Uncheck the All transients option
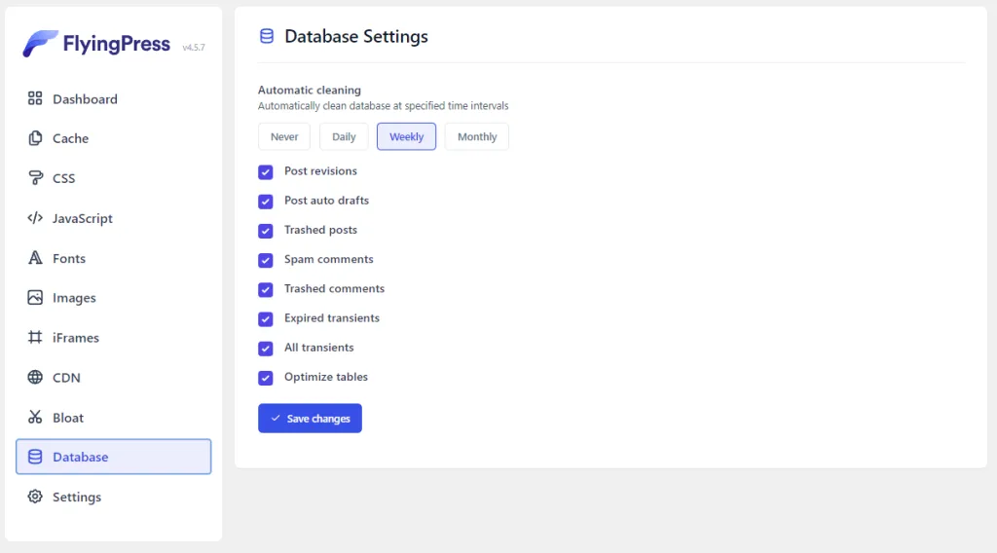 click(x=266, y=349)
